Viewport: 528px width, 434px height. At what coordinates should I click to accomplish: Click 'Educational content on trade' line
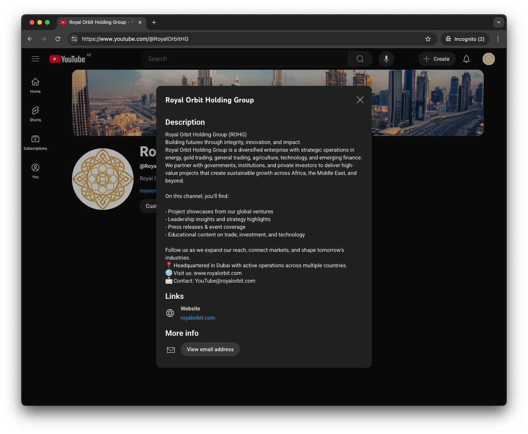tap(235, 235)
